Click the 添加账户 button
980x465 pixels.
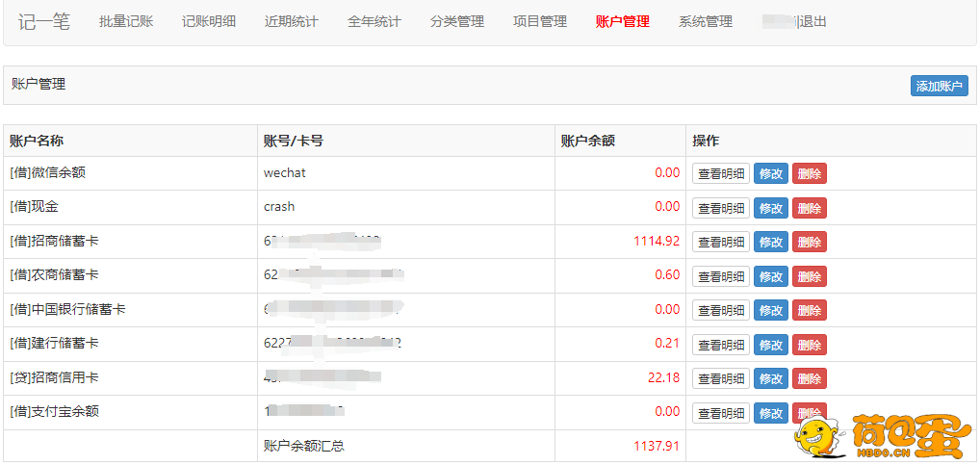(940, 87)
